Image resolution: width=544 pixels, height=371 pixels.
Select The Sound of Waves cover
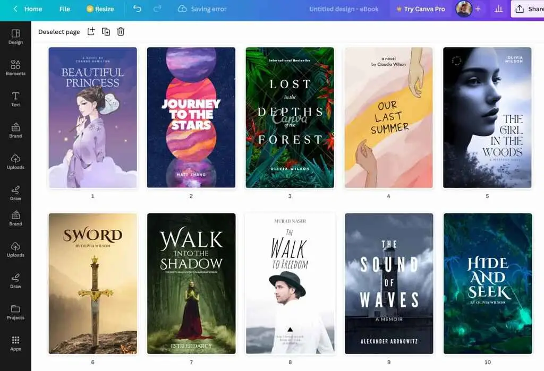(389, 283)
